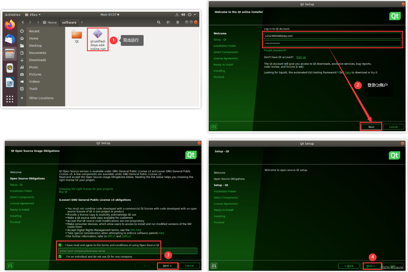Open the 'GPL FAQ' link
Viewport: 408px width, 272px height.
(136, 230)
